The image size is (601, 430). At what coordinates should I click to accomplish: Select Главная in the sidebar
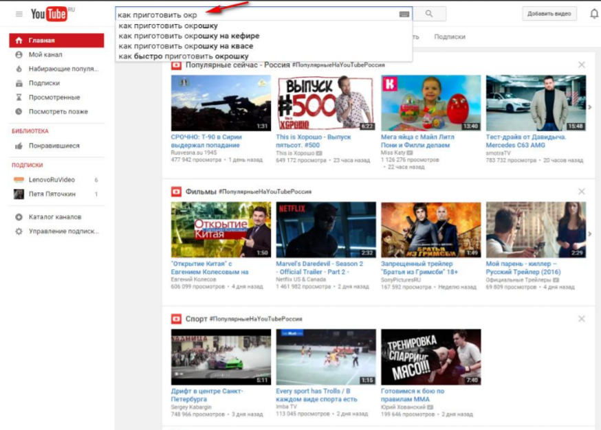pos(56,41)
